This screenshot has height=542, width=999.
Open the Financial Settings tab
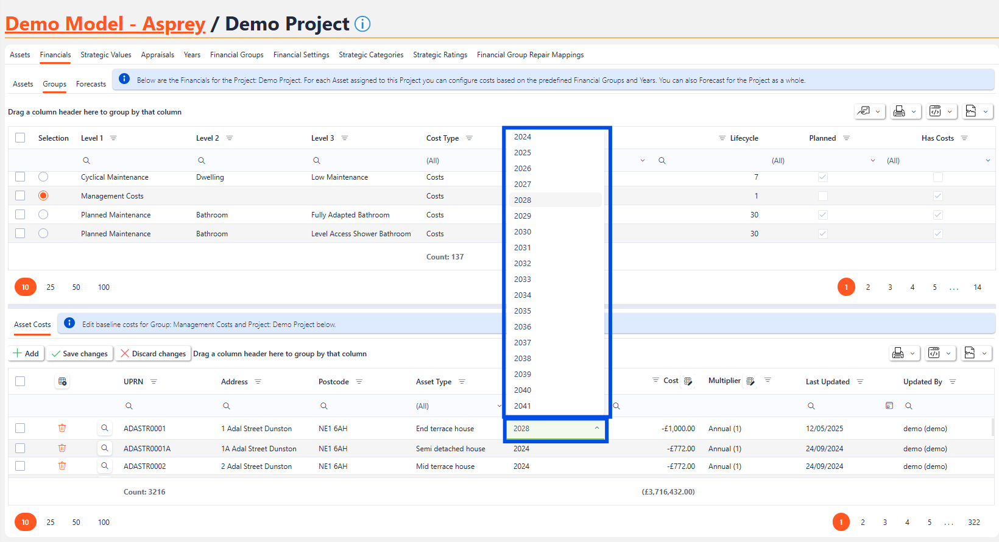point(301,55)
